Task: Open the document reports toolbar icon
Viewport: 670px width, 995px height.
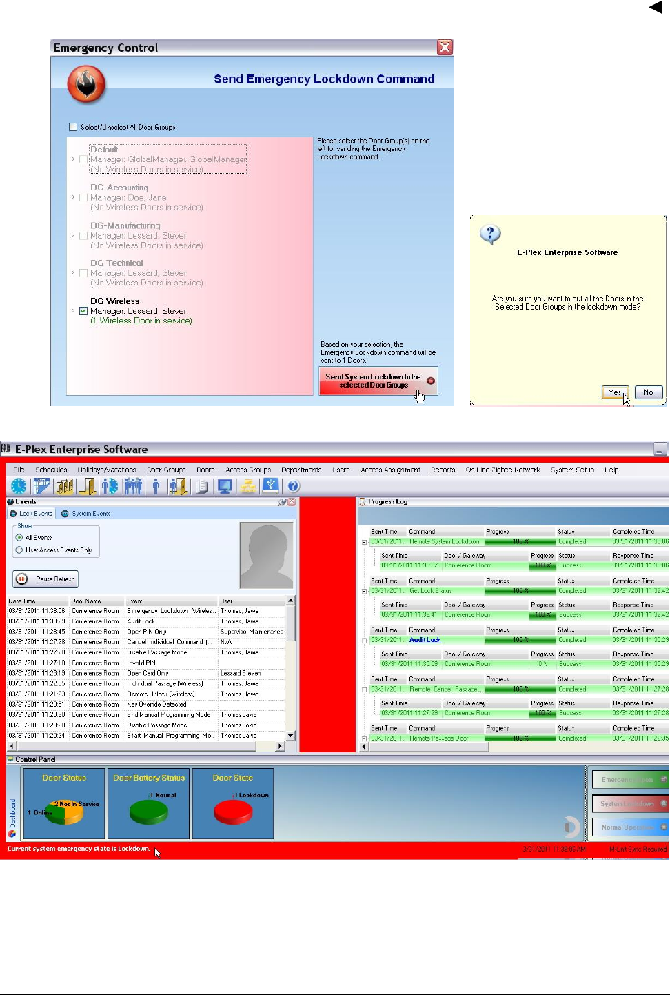Action: tap(202, 486)
